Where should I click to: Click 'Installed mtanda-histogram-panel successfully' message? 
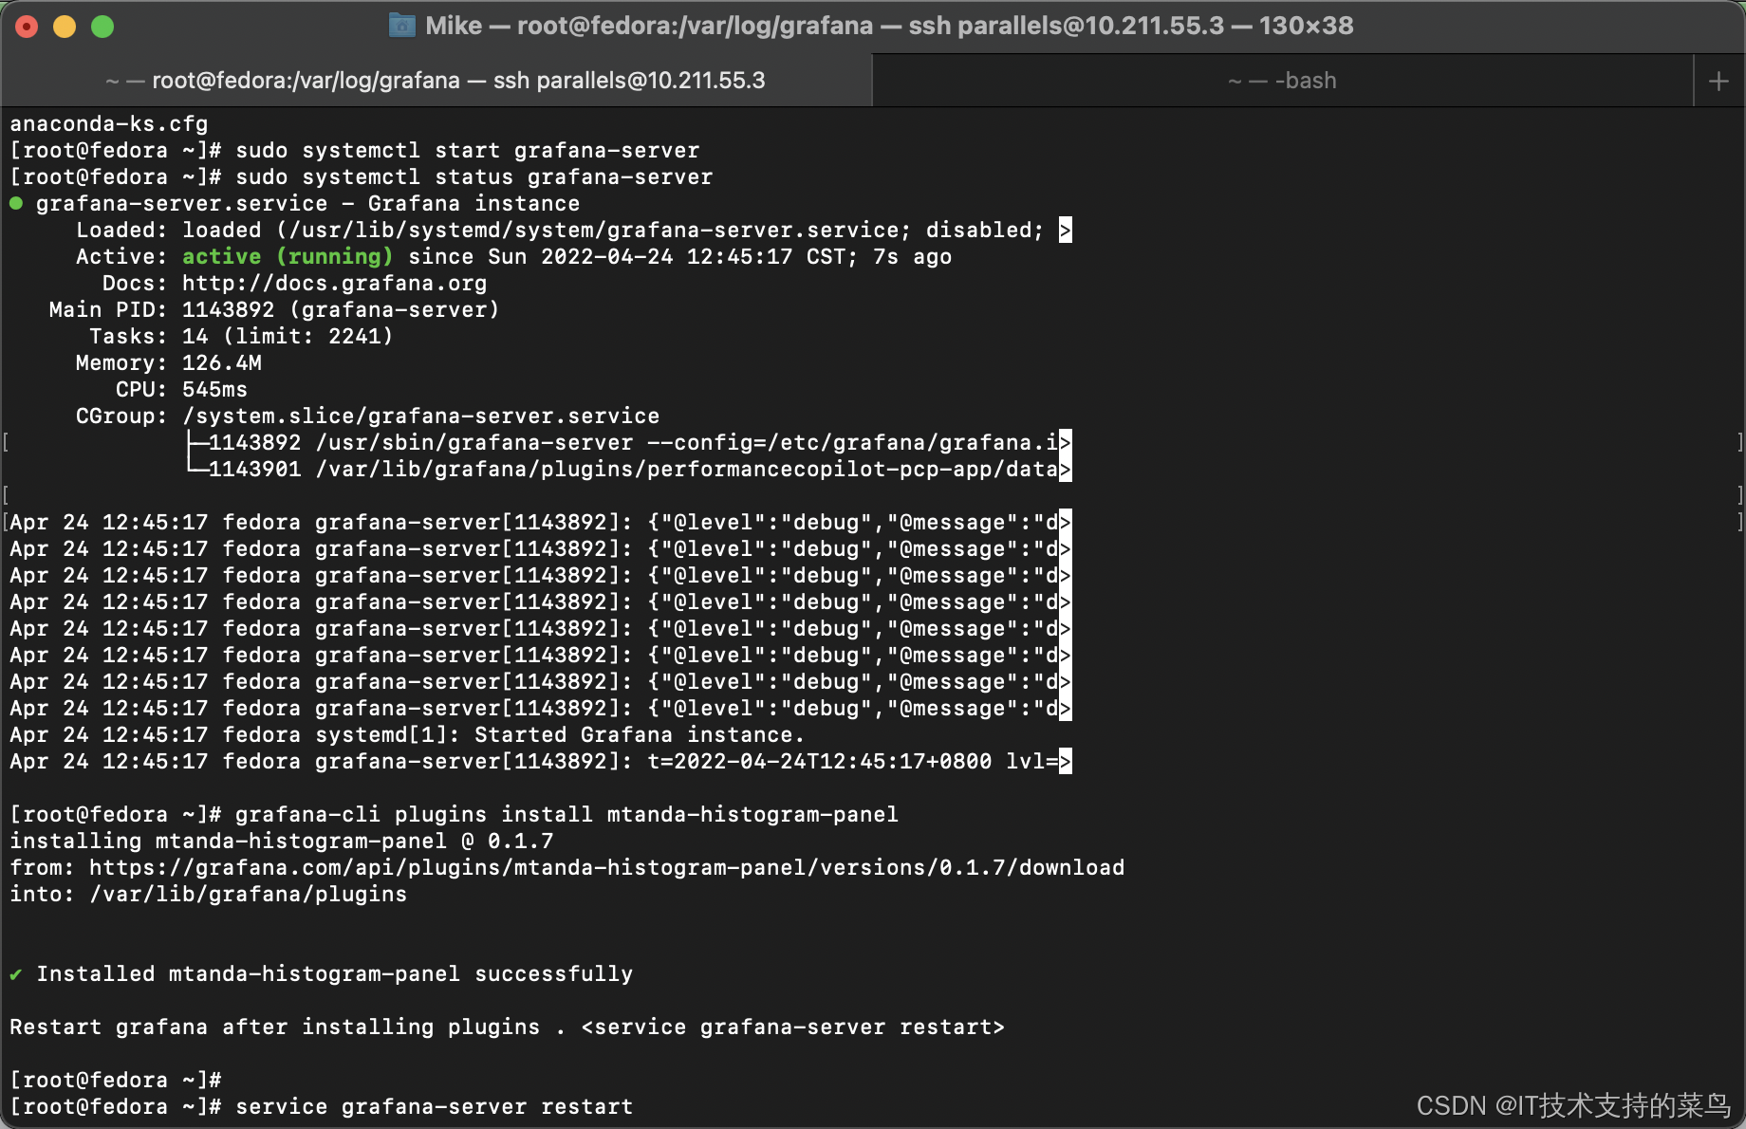[334, 973]
